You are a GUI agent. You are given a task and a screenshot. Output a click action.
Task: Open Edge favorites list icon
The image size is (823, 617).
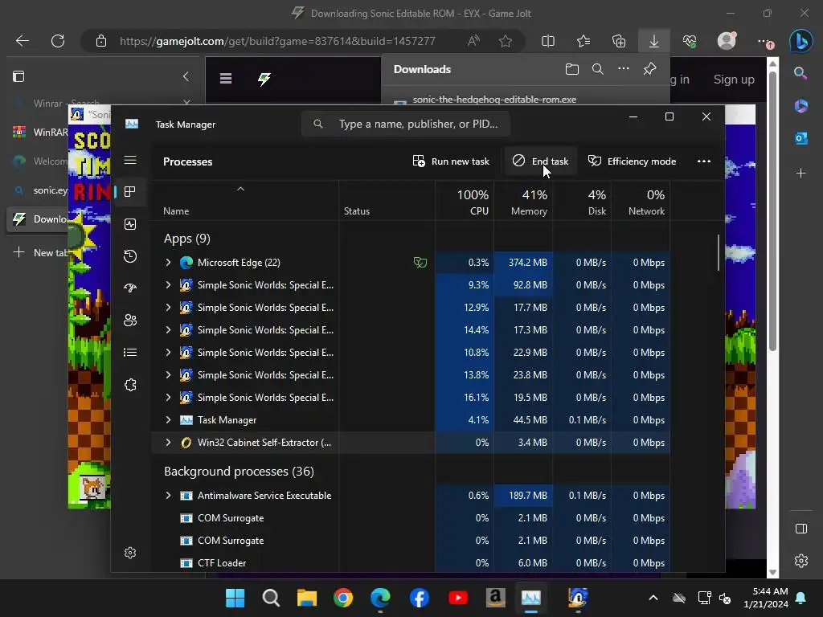coord(583,41)
